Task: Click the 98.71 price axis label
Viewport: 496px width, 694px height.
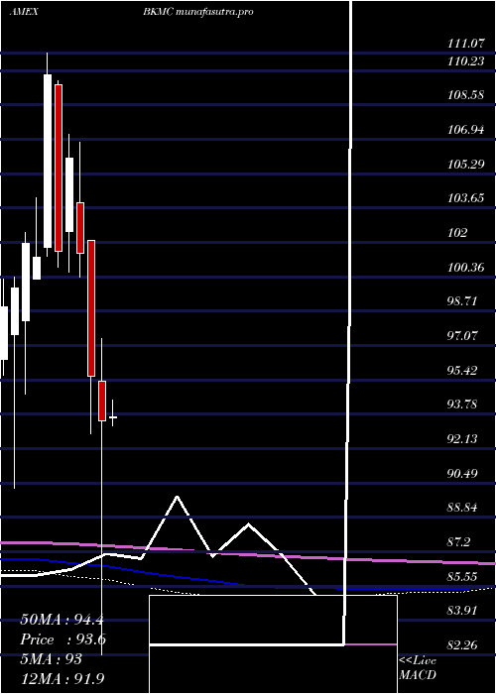Action: pos(463,301)
